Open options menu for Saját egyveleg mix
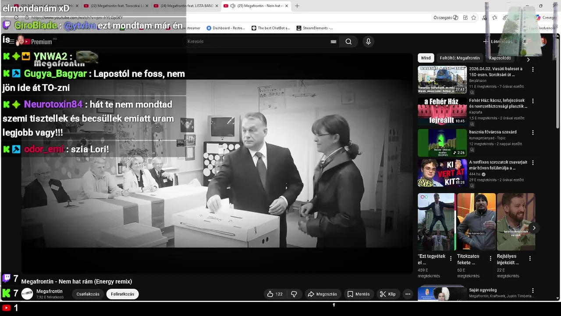Viewport: 561px width, 316px height. click(x=533, y=291)
